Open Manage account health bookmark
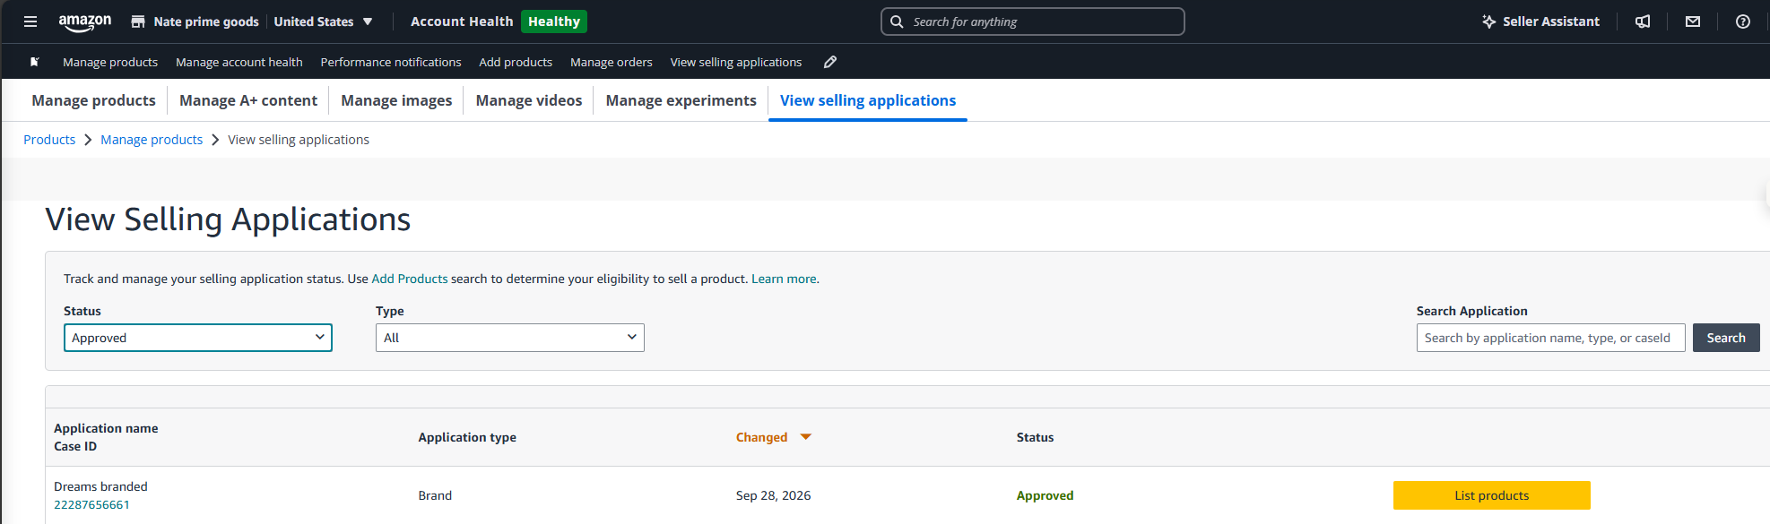 [239, 62]
